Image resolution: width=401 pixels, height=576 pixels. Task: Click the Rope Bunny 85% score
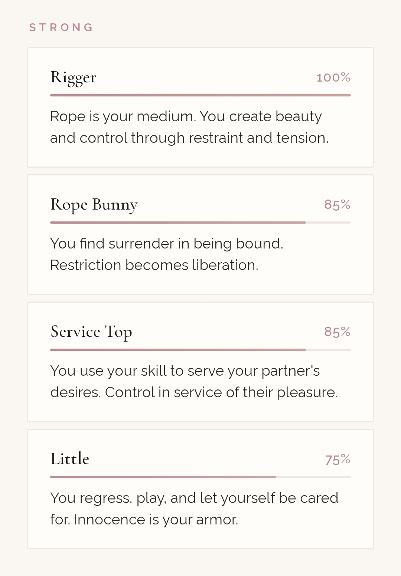337,205
